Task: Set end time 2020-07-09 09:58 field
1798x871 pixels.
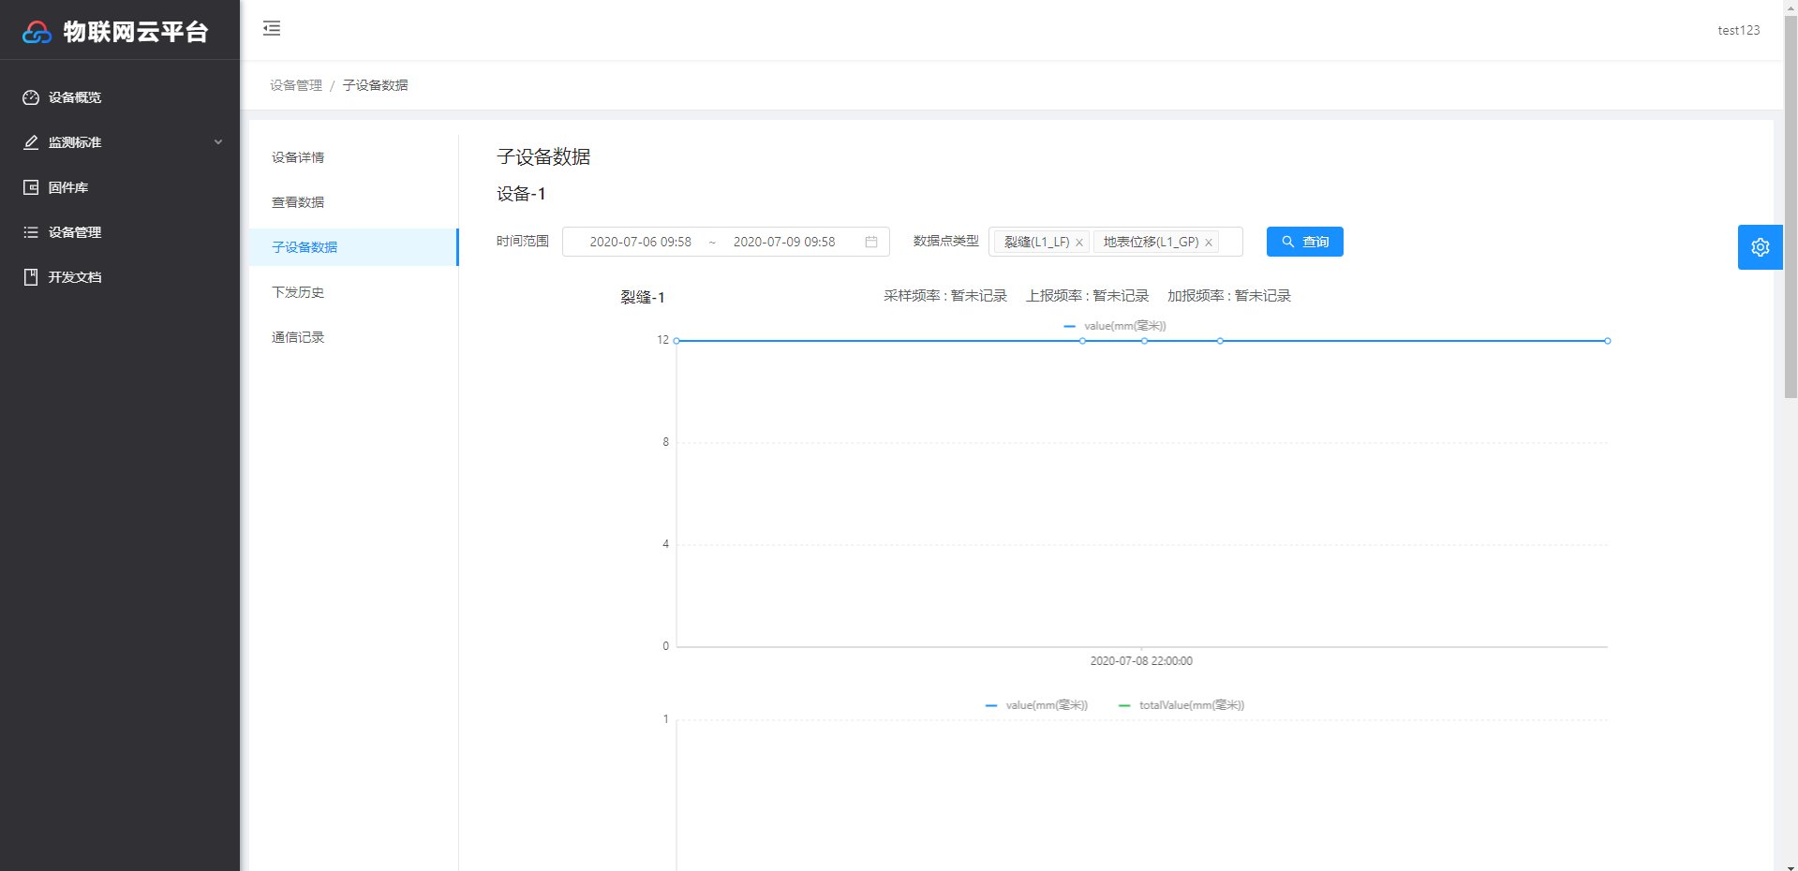Action: tap(784, 242)
